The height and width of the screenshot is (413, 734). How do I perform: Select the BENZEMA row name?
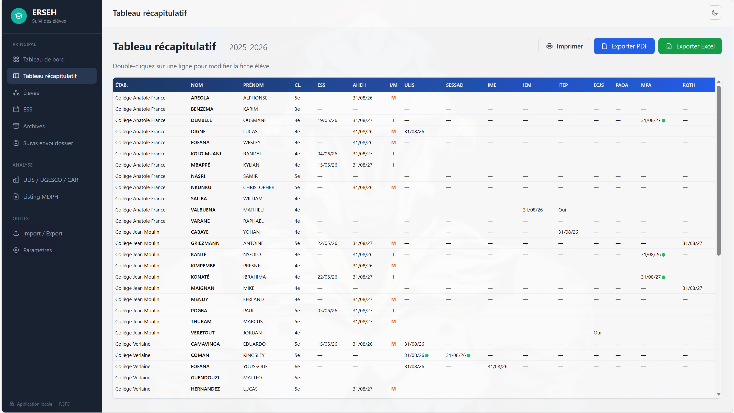pyautogui.click(x=202, y=109)
